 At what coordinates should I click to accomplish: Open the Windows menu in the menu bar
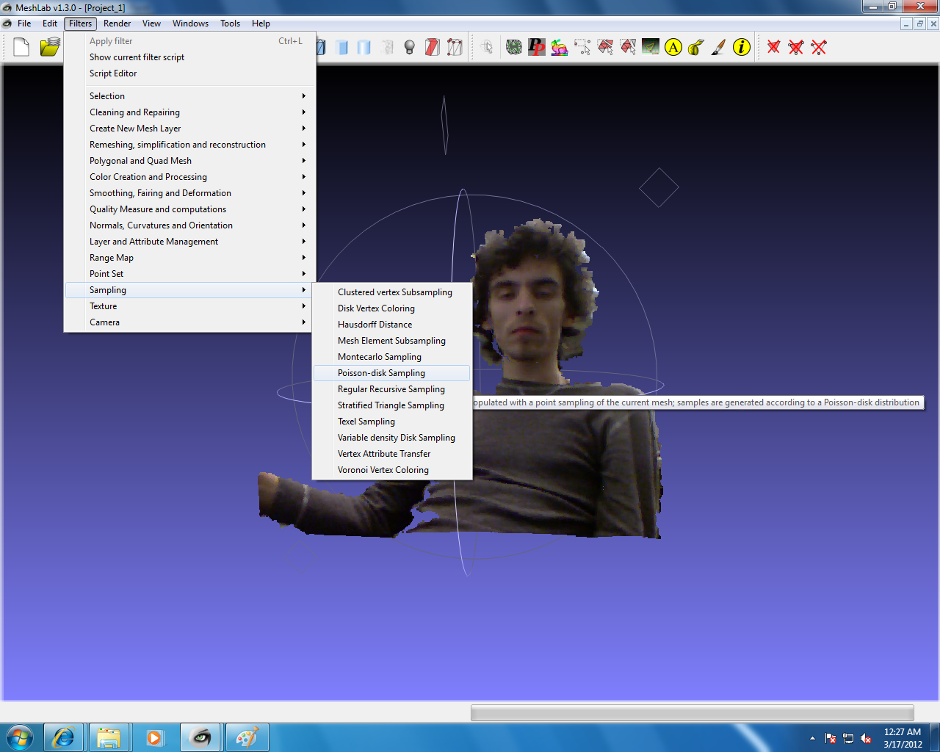tap(190, 23)
